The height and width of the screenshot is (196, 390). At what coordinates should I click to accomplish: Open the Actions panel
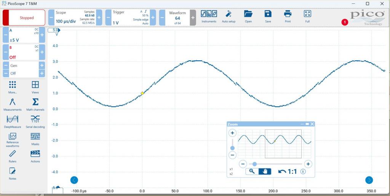(35, 156)
